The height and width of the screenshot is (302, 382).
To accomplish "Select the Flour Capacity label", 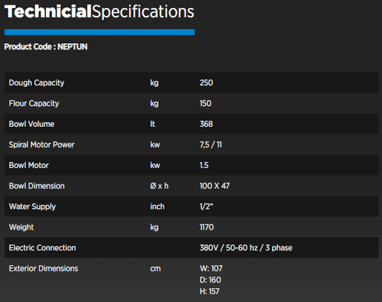I will click(x=34, y=103).
